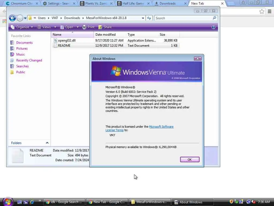Sort by the Type column header
This screenshot has height=206, width=274.
pos(142,35)
